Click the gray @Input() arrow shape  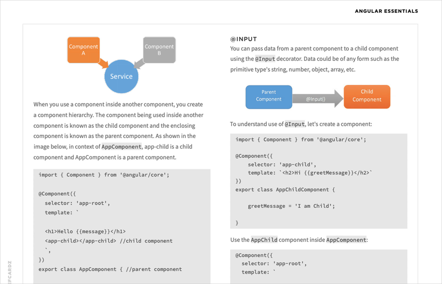(316, 99)
